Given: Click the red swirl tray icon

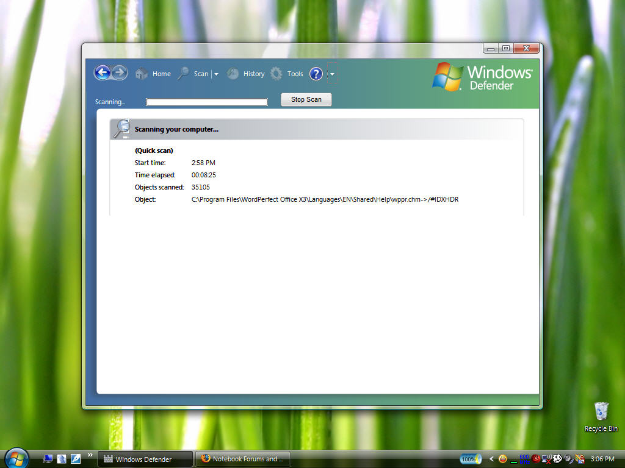Looking at the screenshot, I should click(536, 459).
